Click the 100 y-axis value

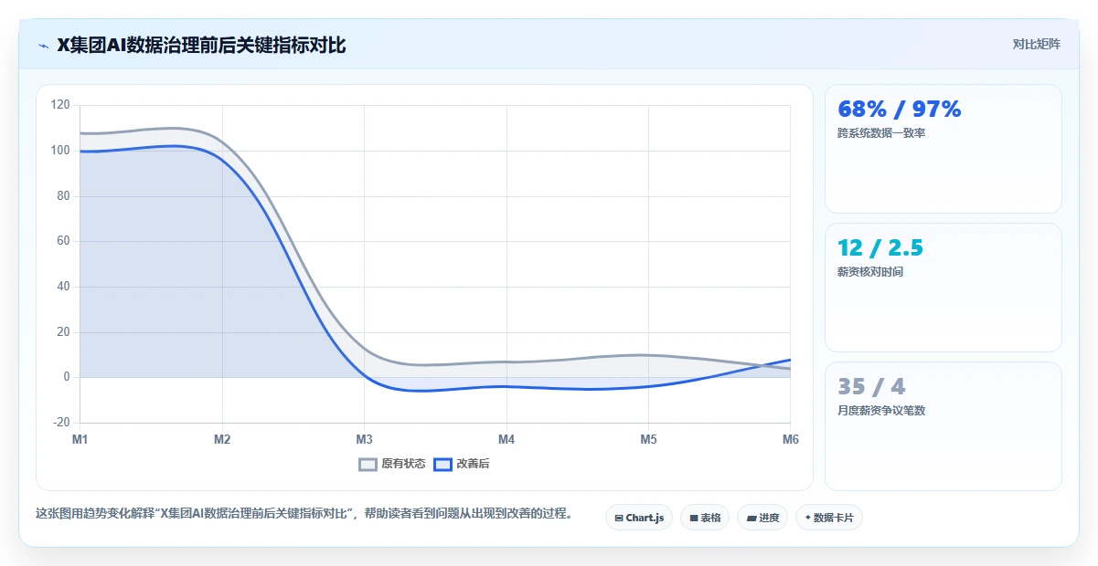pos(60,151)
